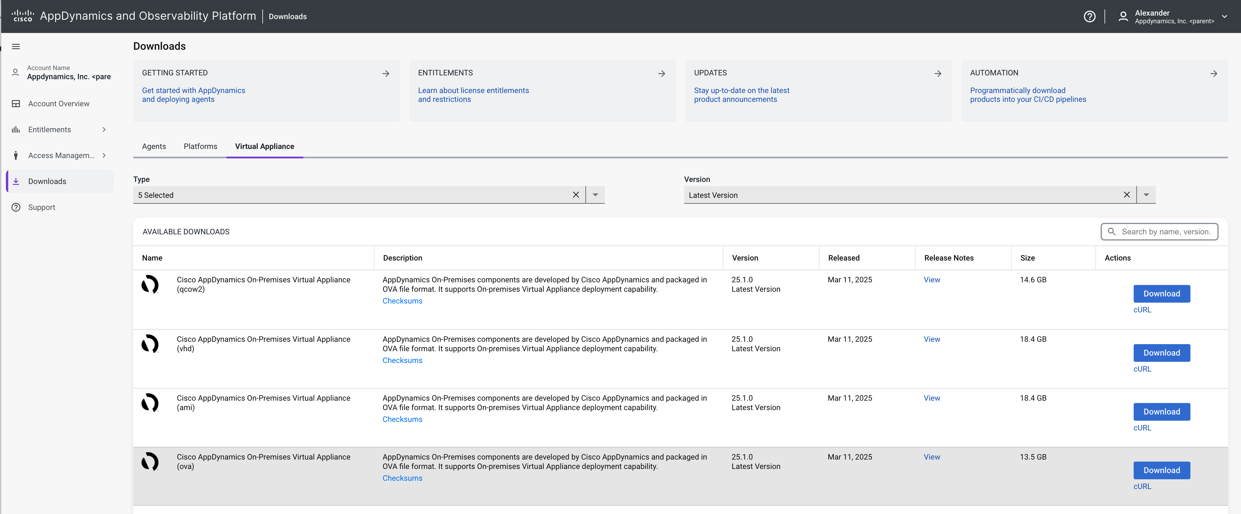The width and height of the screenshot is (1241, 514).
Task: Switch to the Agents tab
Action: click(x=154, y=146)
